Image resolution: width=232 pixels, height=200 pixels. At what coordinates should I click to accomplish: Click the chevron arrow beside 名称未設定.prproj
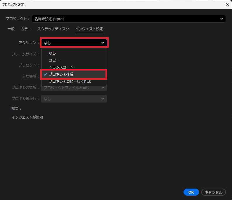222,19
